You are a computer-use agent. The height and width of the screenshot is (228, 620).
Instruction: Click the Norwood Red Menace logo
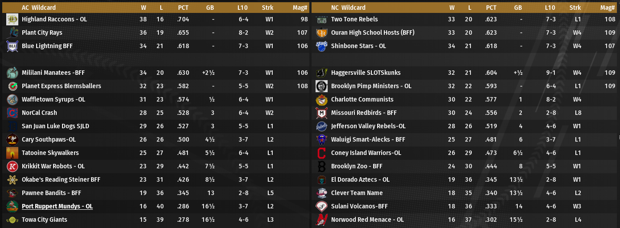(x=321, y=220)
